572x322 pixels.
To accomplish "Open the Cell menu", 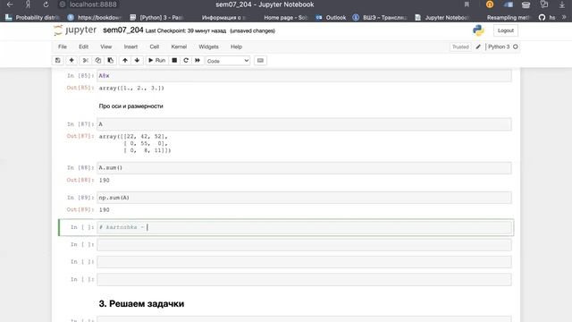I will [x=155, y=47].
